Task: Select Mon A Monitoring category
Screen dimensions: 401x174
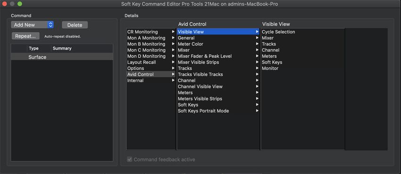Action: [x=151, y=38]
